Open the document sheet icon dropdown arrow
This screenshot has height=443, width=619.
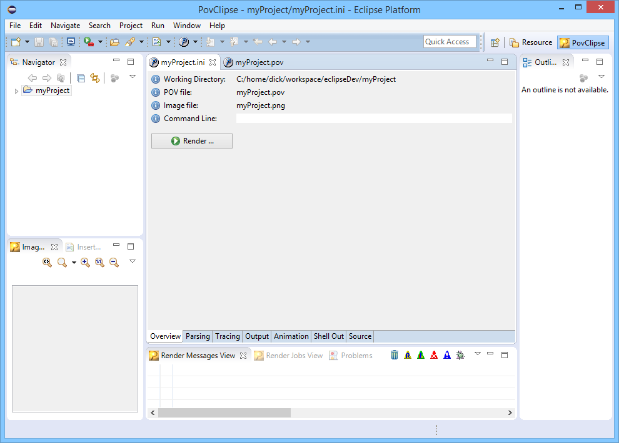pos(168,42)
